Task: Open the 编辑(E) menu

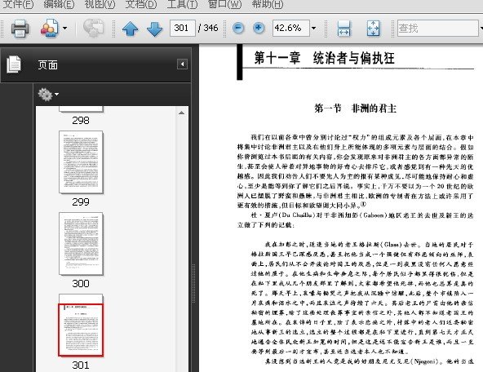Action: pos(59,4)
